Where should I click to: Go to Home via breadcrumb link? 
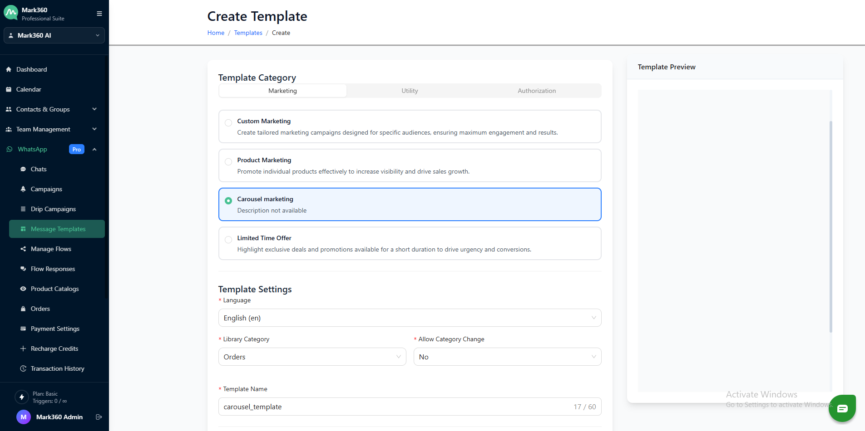pos(216,33)
